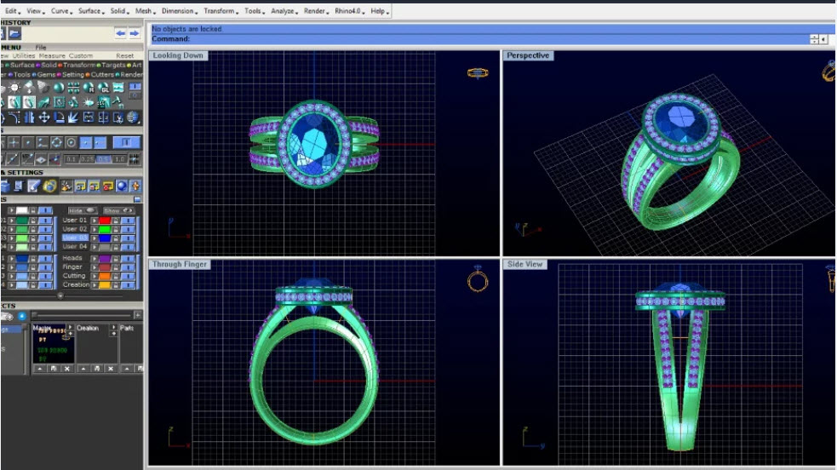The image size is (837, 470).
Task: Expand the User 02 layer arrow
Action: (94, 229)
